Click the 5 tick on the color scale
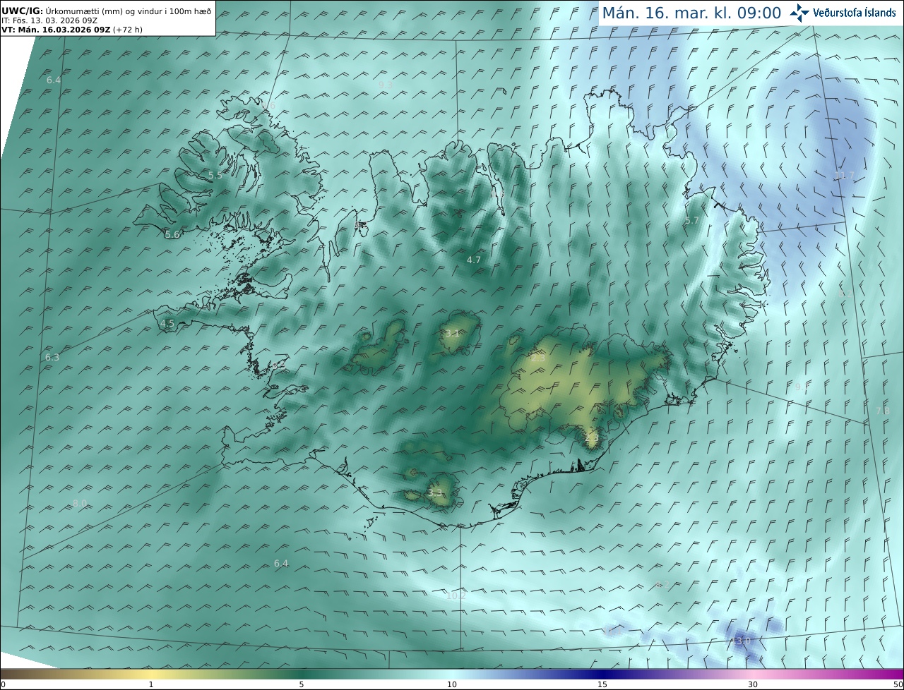904x690 pixels. [302, 684]
